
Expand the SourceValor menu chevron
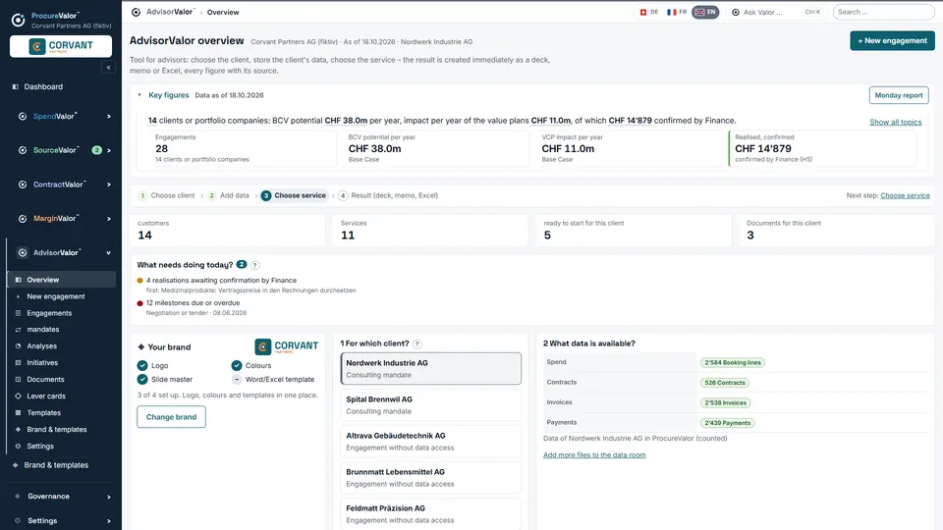click(109, 151)
